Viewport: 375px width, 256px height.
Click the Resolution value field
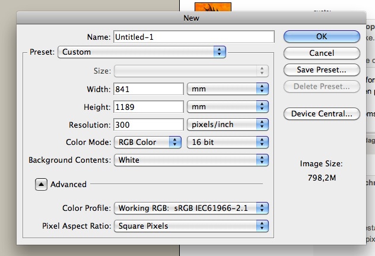(148, 125)
